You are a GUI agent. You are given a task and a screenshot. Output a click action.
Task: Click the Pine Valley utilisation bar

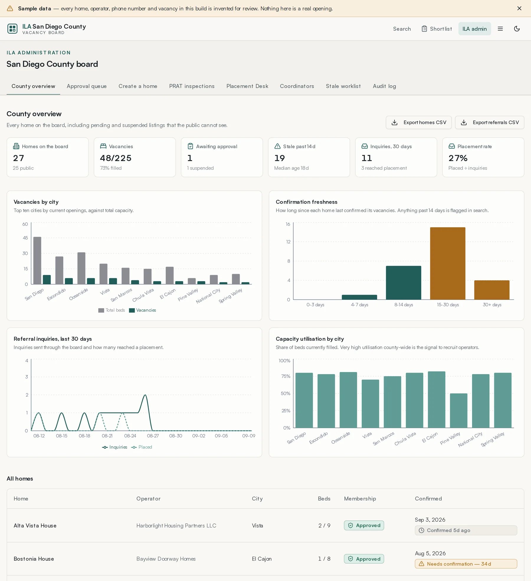tap(458, 410)
